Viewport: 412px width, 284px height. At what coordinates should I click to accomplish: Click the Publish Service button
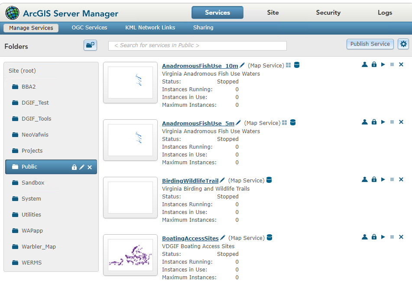click(x=370, y=44)
